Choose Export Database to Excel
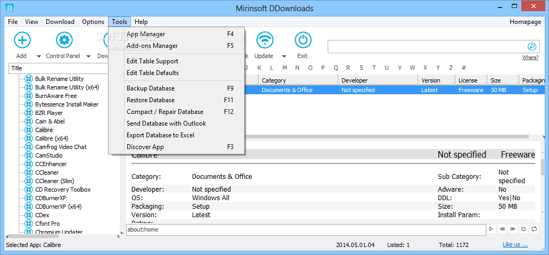This screenshot has height=255, width=549. click(177, 135)
